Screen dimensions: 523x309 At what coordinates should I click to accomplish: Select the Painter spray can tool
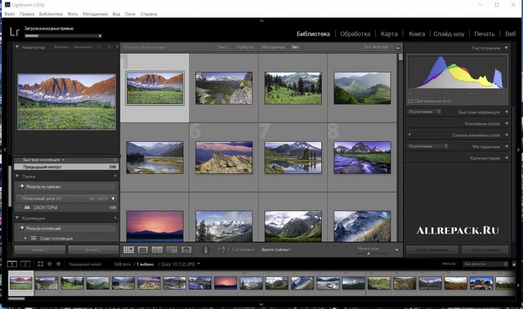pyautogui.click(x=205, y=250)
